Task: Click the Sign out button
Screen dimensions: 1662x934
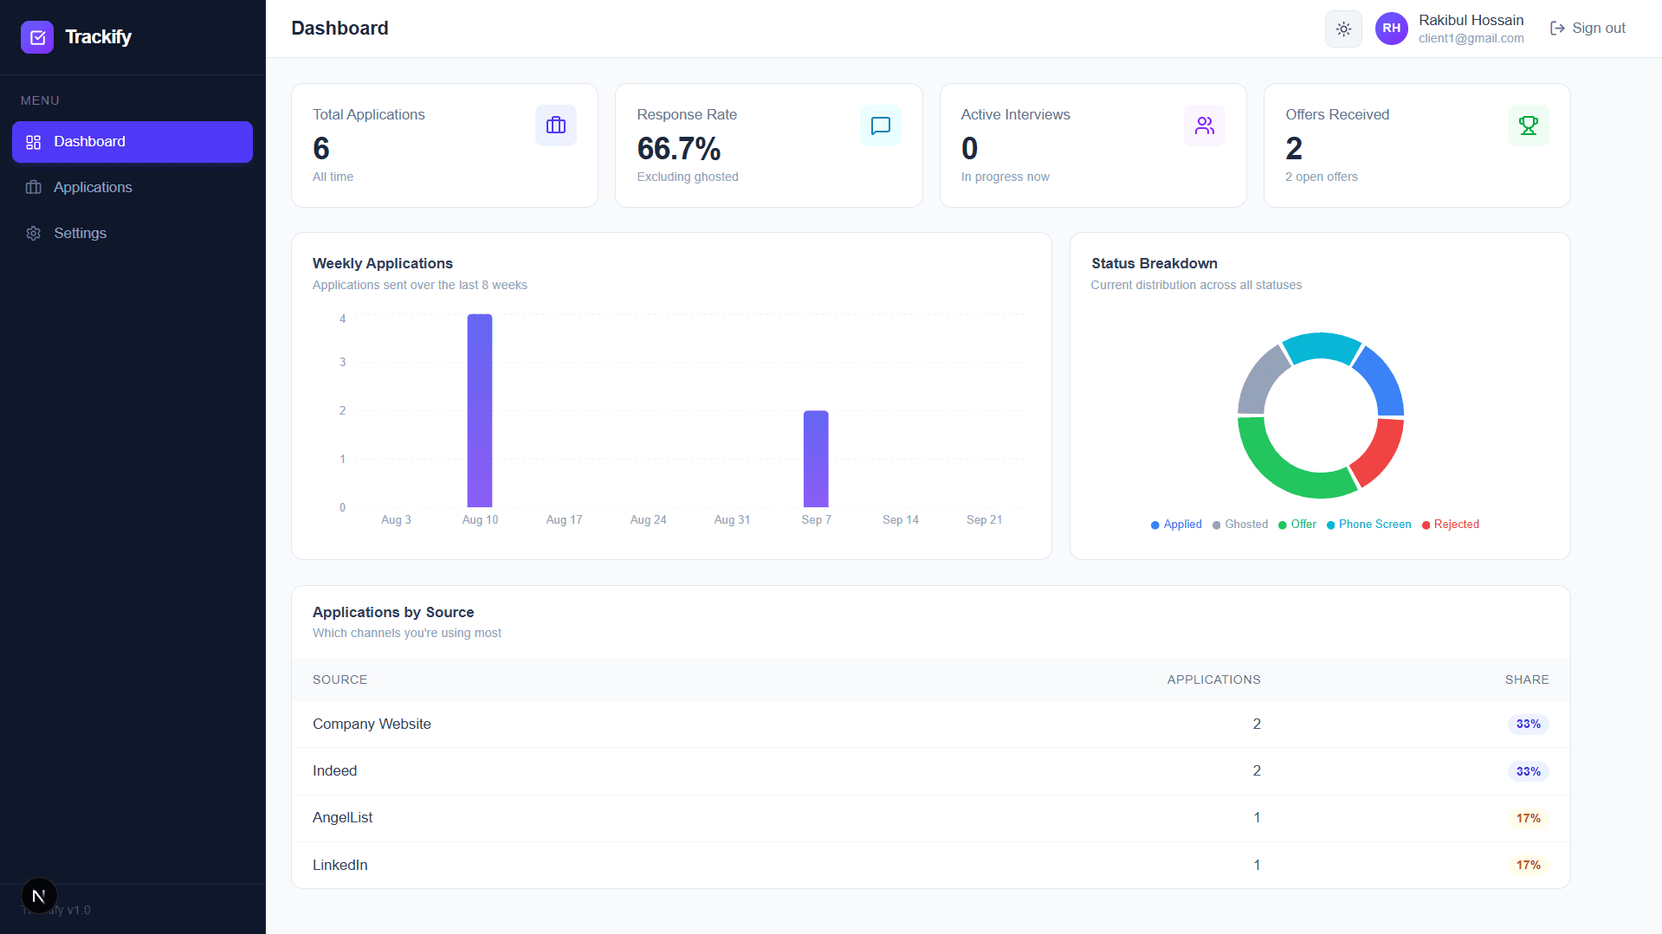Action: 1588,29
